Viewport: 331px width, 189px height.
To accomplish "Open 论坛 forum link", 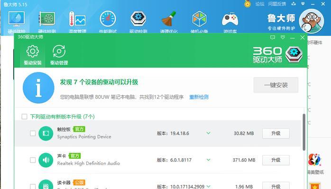I will coord(260,4).
